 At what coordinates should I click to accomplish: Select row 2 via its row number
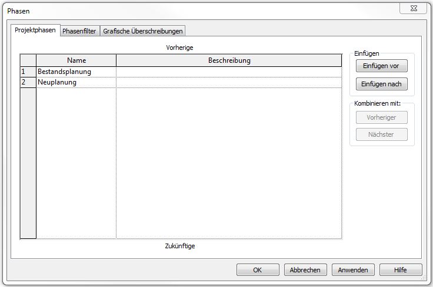pos(28,83)
